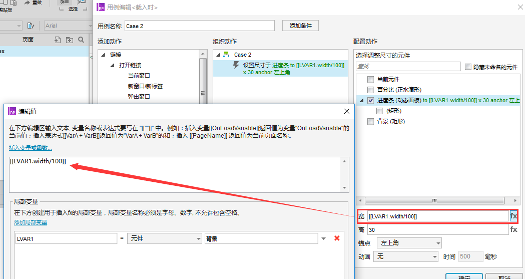Check the 隐藏未命名的元件 checkbox
Viewport: 525px width, 279px height.
pos(468,67)
